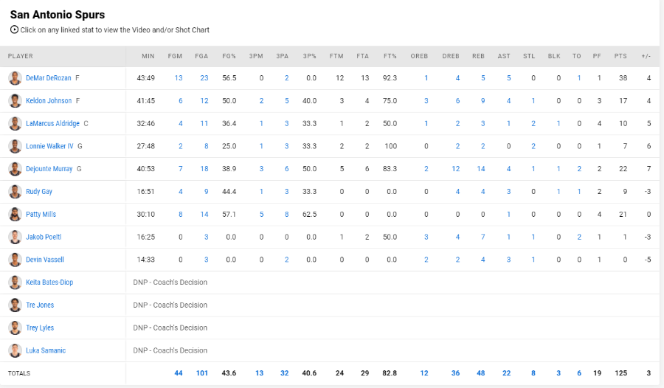View team total 22 assists
This screenshot has width=664, height=388.
tap(506, 373)
